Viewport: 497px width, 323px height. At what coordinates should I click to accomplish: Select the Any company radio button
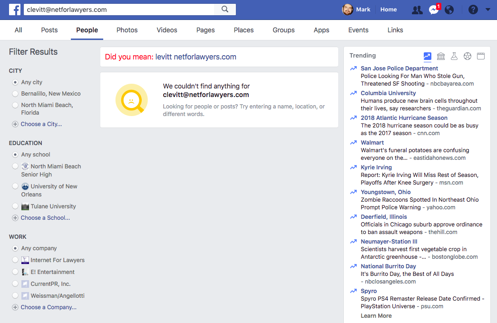point(15,248)
